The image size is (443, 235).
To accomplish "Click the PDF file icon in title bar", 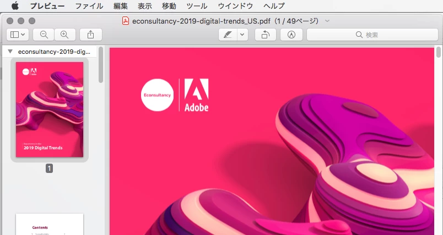I will 126,21.
